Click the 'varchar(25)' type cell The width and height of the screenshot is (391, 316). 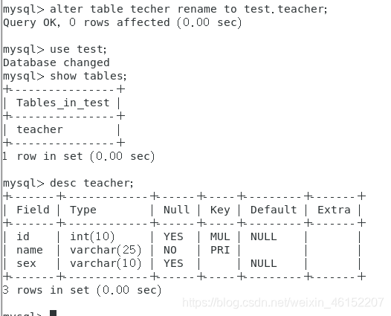pos(106,250)
